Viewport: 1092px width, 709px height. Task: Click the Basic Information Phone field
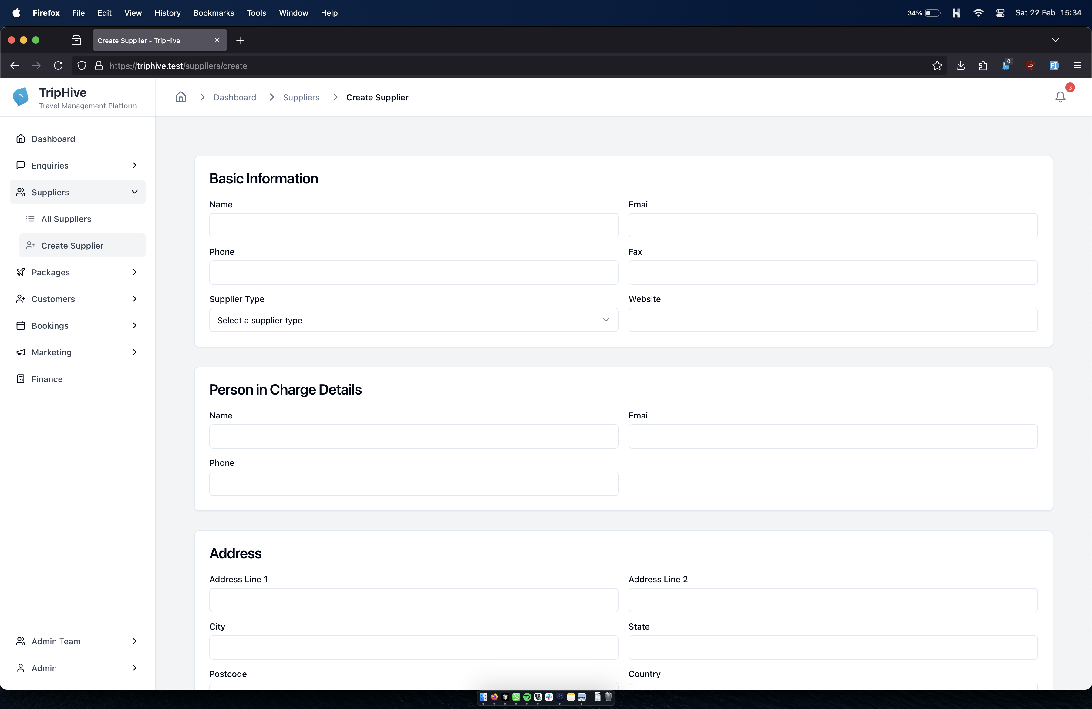point(413,272)
